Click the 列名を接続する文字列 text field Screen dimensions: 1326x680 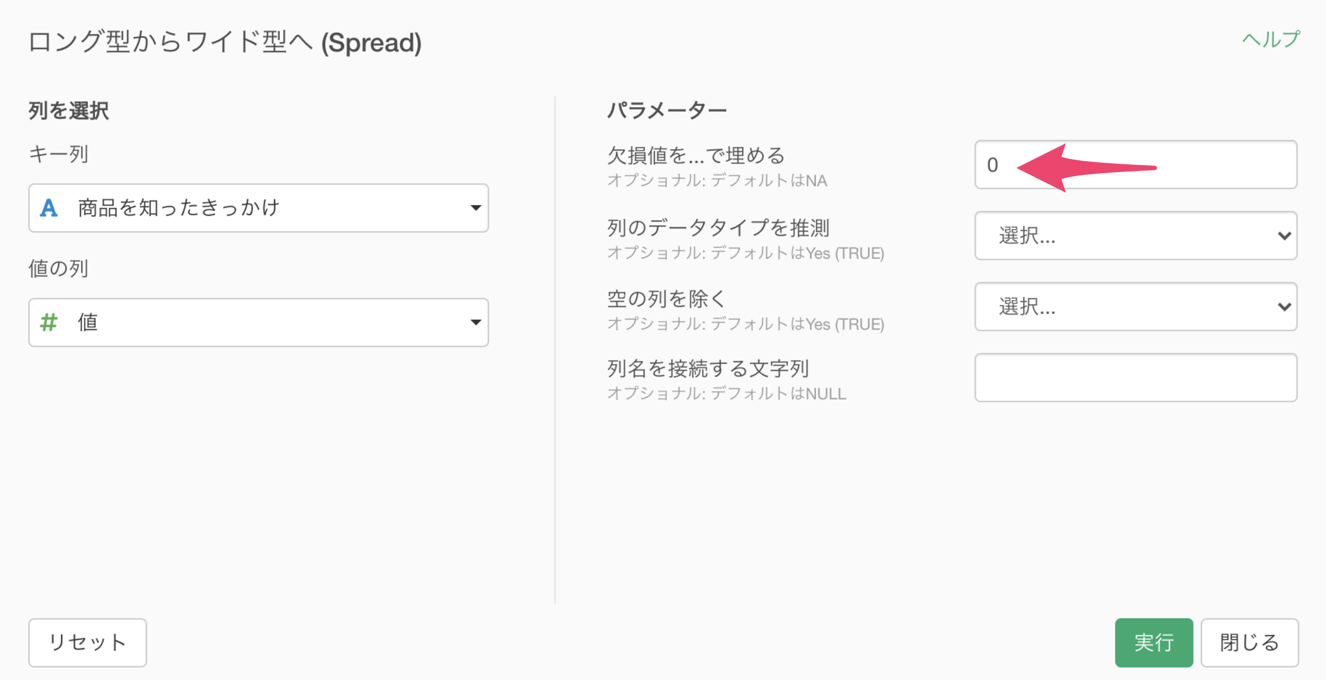tap(1136, 378)
